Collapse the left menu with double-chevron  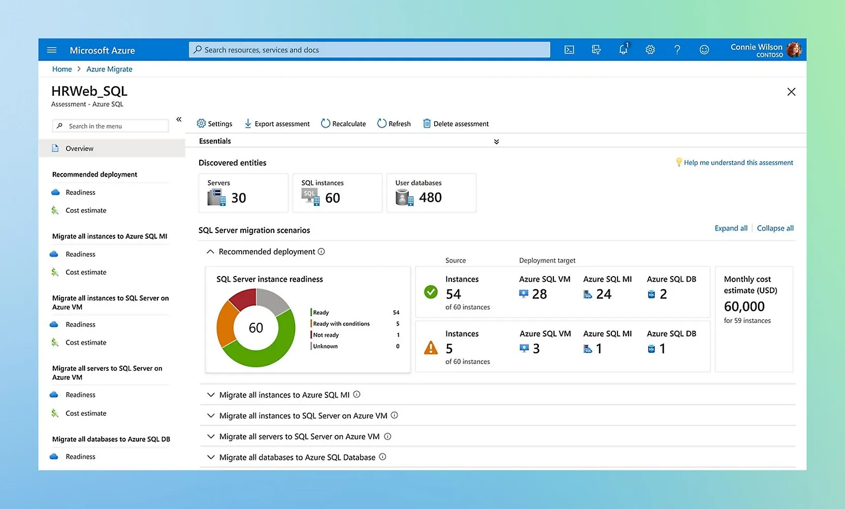pos(179,119)
